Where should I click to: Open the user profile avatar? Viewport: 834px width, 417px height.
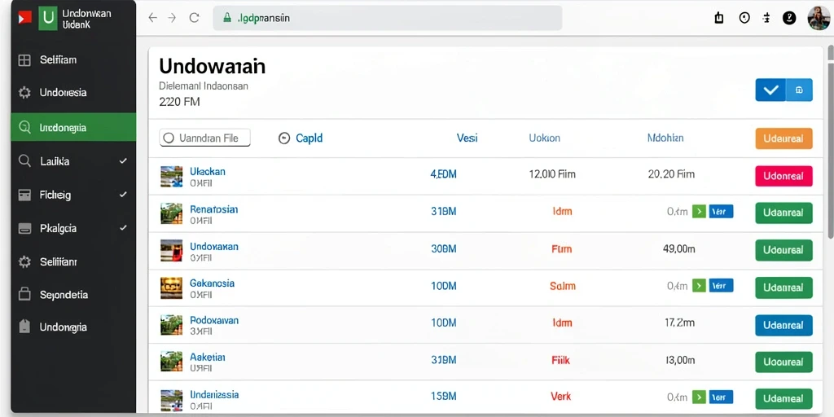point(819,19)
